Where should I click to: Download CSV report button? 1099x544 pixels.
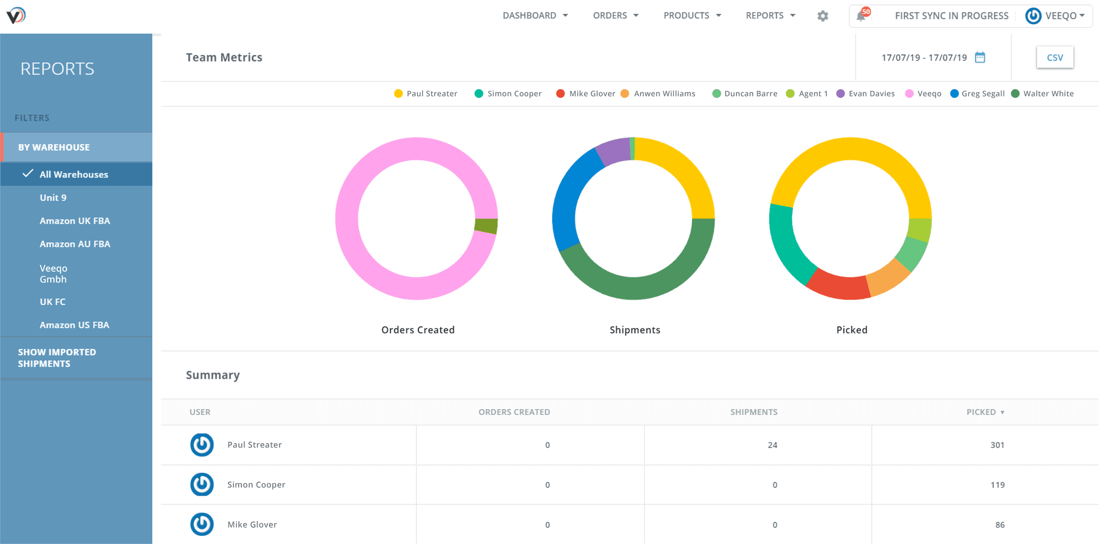pos(1056,58)
